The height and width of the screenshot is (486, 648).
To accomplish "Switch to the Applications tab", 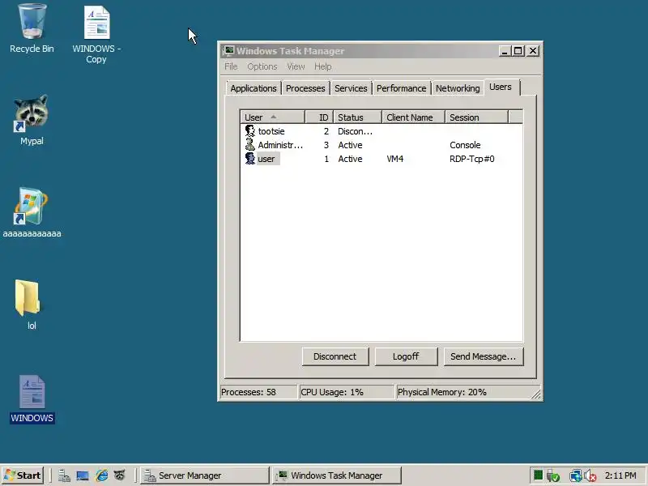I will 254,88.
